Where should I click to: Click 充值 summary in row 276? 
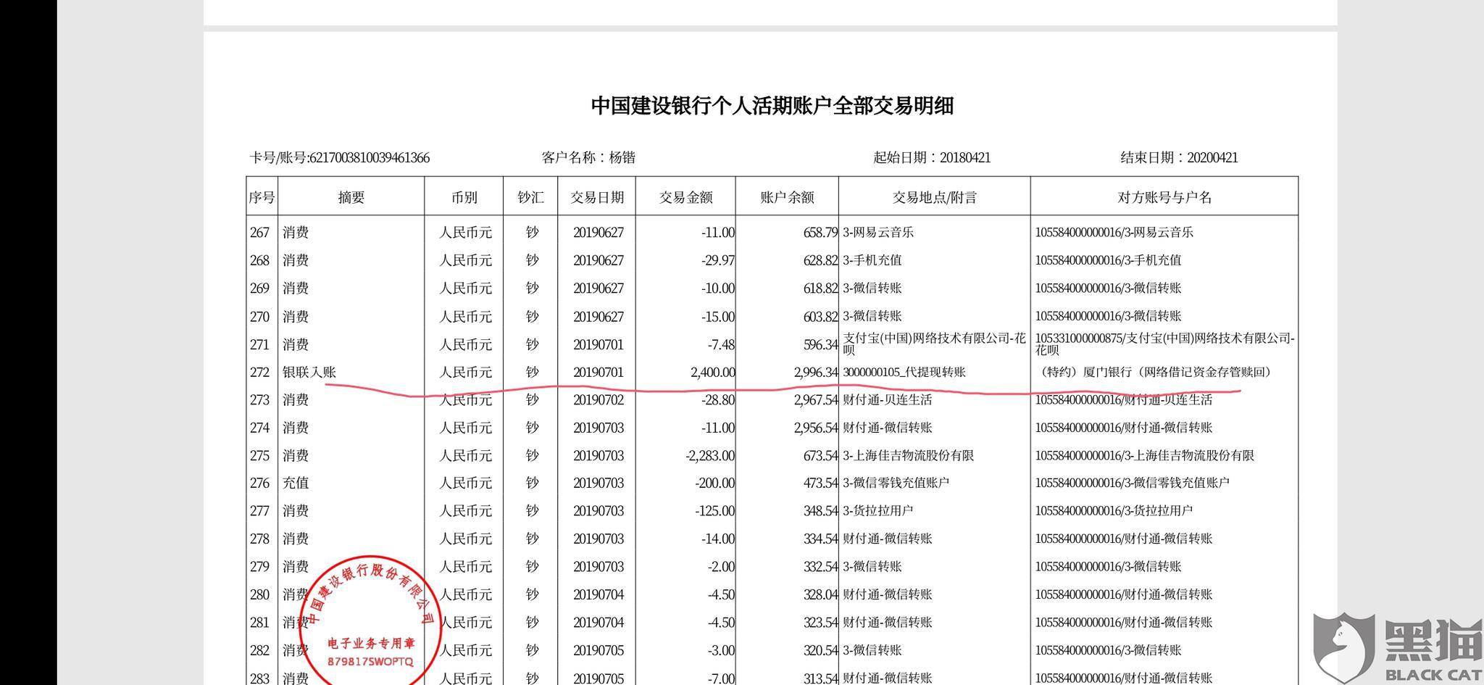[296, 483]
